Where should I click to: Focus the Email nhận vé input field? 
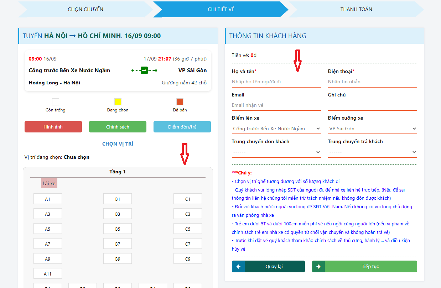(x=276, y=105)
